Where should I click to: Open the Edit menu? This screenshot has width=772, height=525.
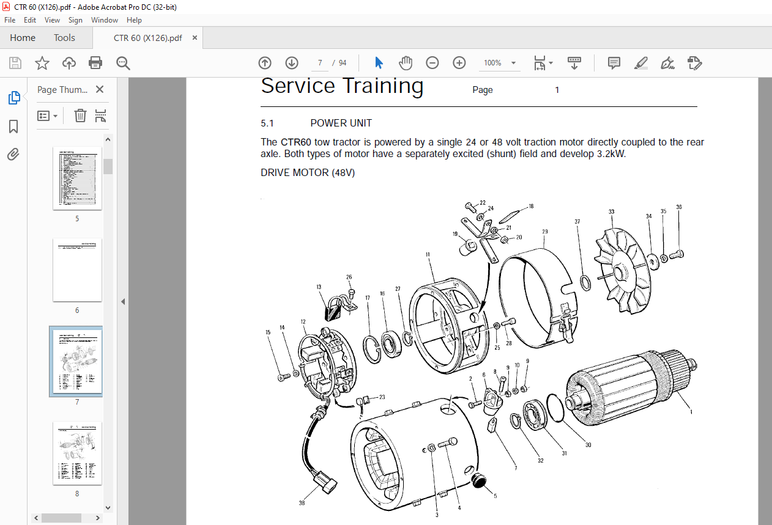pyautogui.click(x=30, y=20)
